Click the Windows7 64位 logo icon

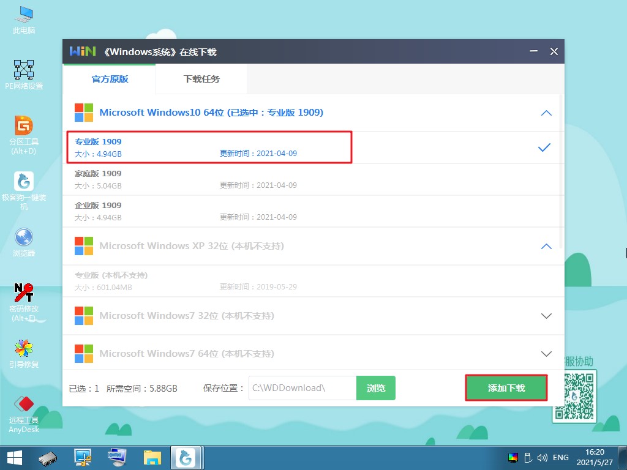[84, 354]
